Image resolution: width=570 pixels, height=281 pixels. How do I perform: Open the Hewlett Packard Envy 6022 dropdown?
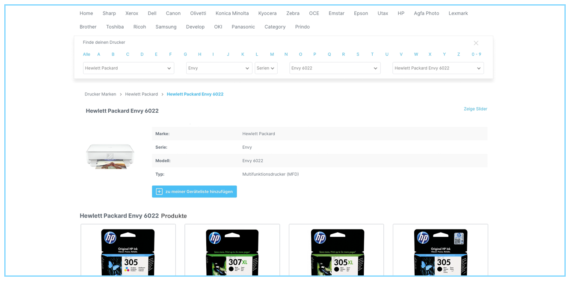(x=438, y=68)
